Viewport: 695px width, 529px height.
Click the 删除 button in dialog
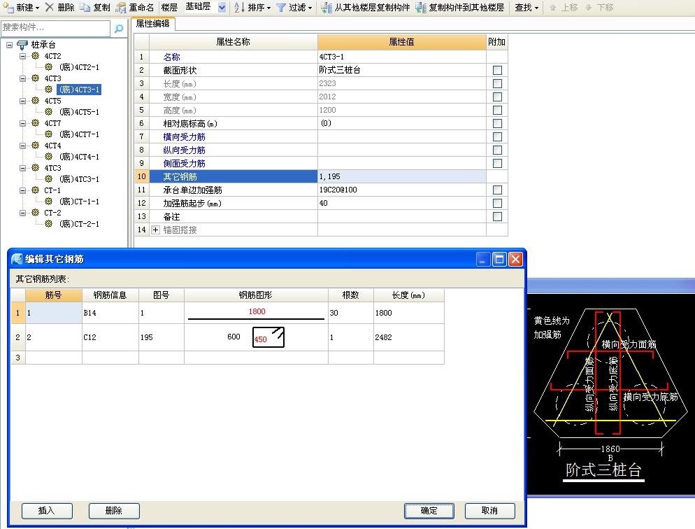click(114, 511)
